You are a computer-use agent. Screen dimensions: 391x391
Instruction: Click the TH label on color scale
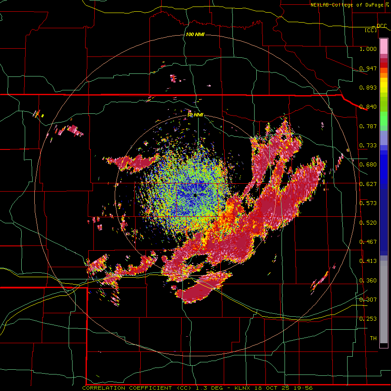coord(373,338)
